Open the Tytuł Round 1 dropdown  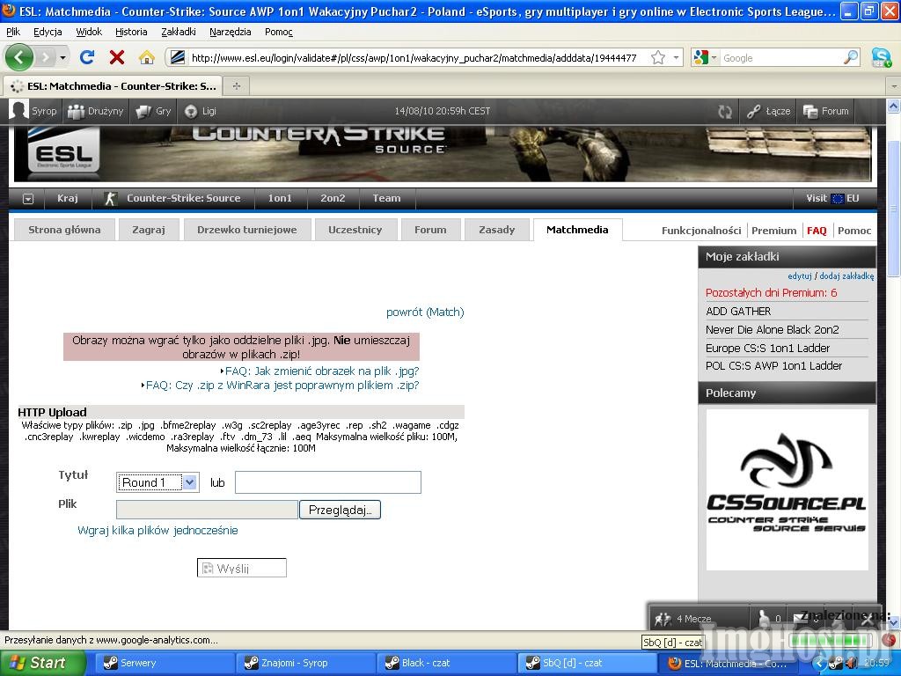click(x=157, y=482)
